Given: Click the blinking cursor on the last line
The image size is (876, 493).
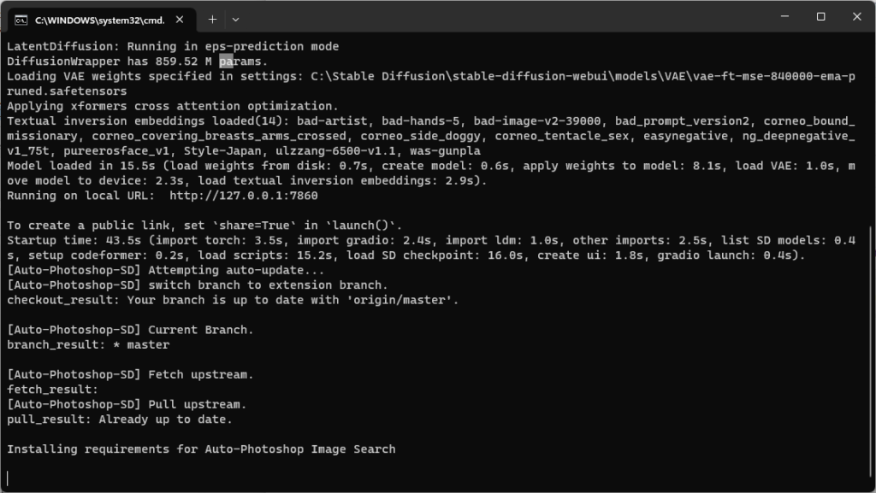Looking at the screenshot, I should click(x=8, y=478).
